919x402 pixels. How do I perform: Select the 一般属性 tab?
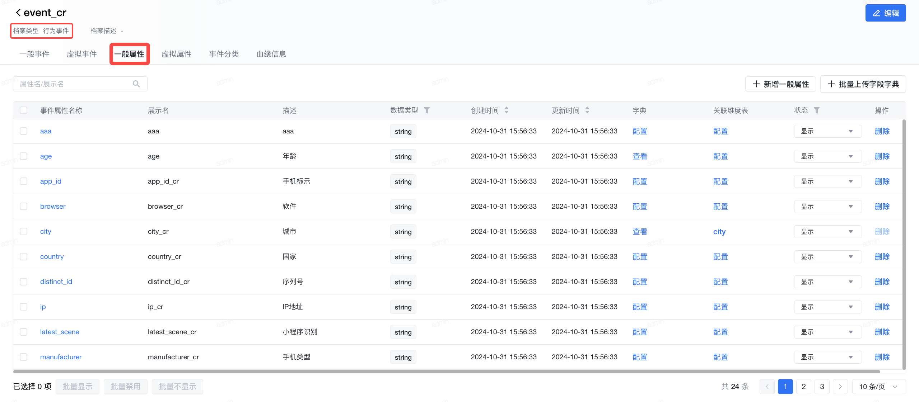click(129, 54)
